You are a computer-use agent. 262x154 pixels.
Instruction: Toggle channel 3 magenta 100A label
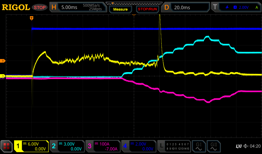pos(103,146)
